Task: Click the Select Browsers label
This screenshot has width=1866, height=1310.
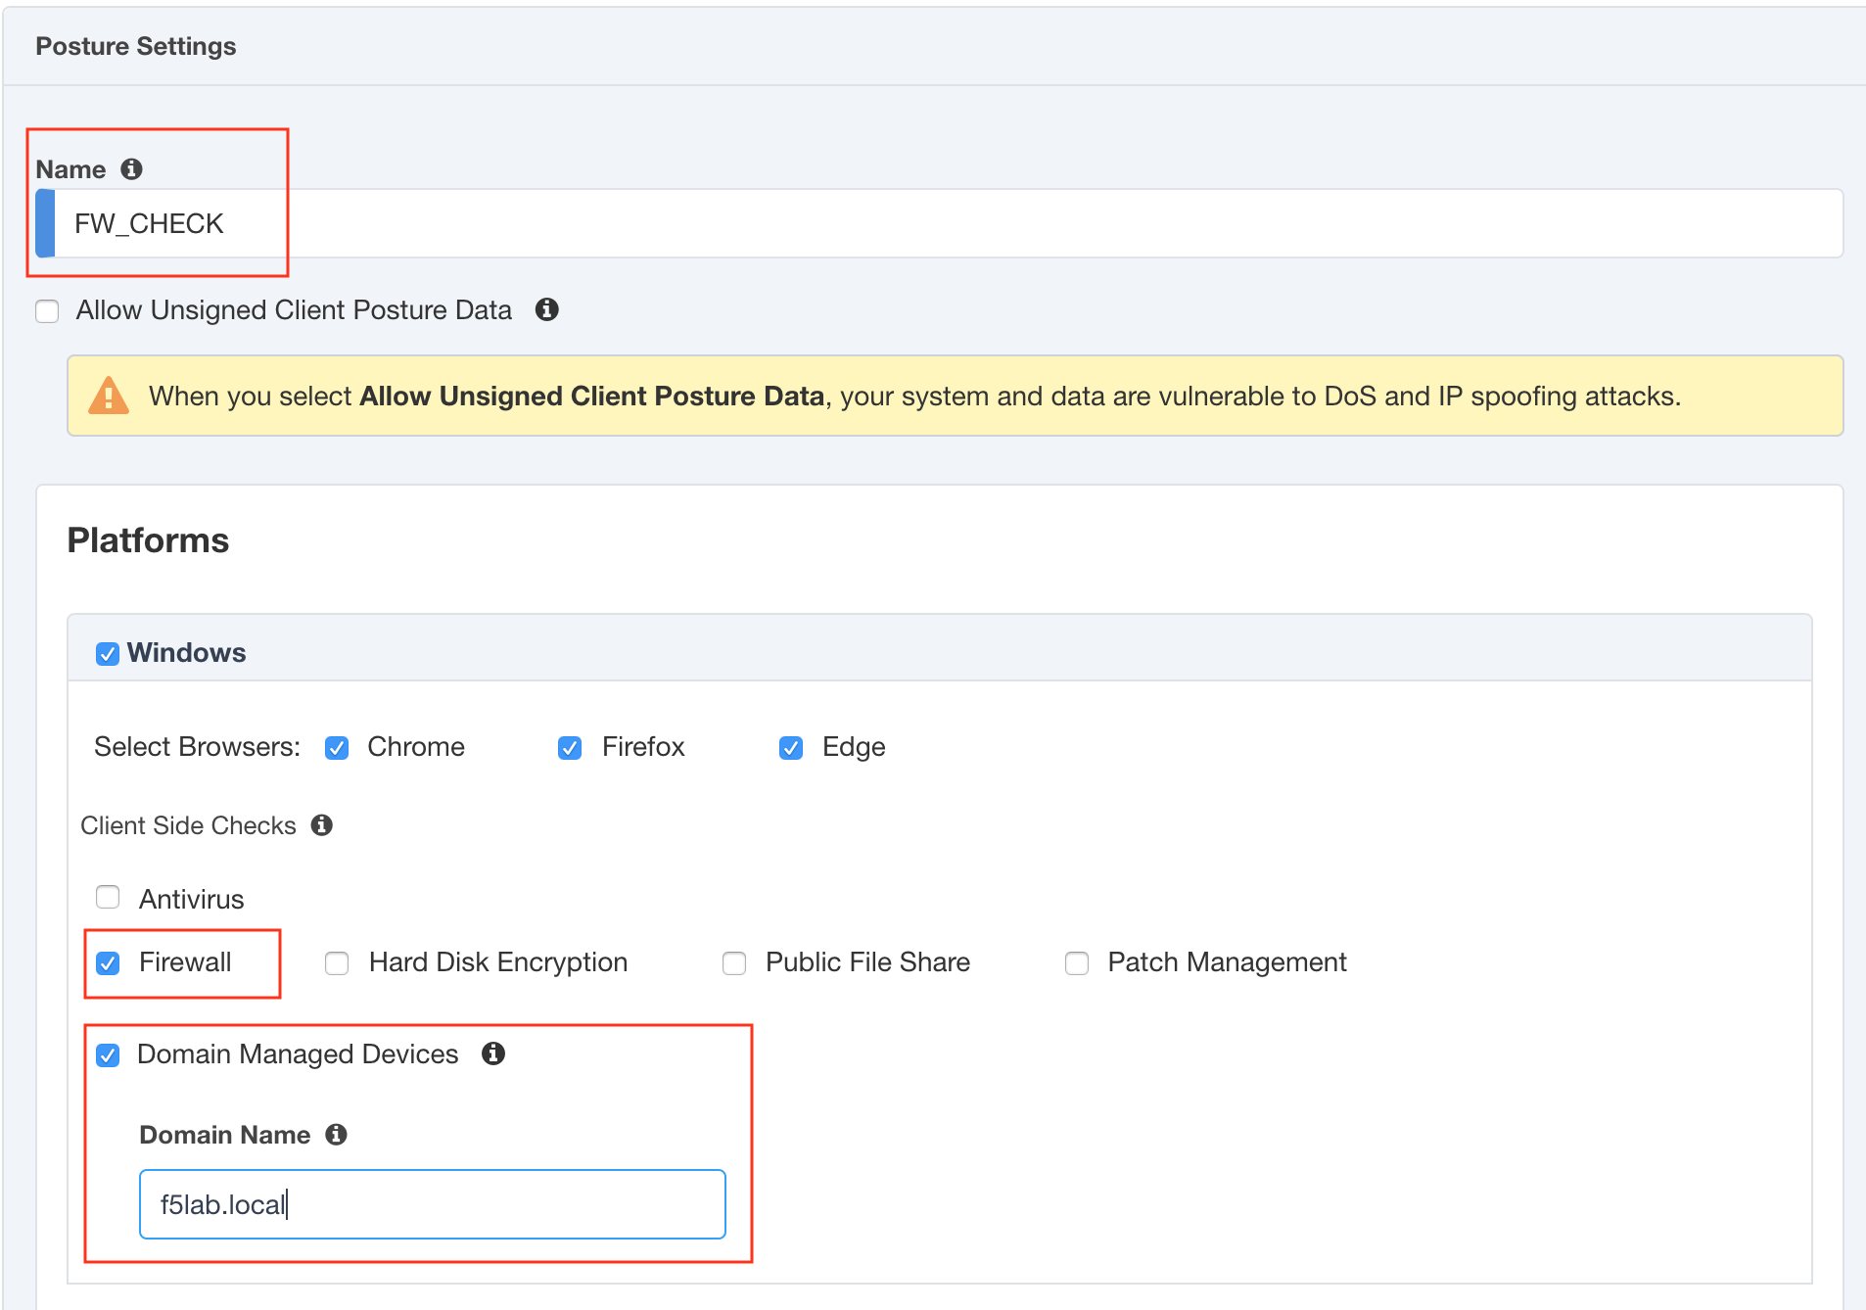Action: [x=197, y=747]
